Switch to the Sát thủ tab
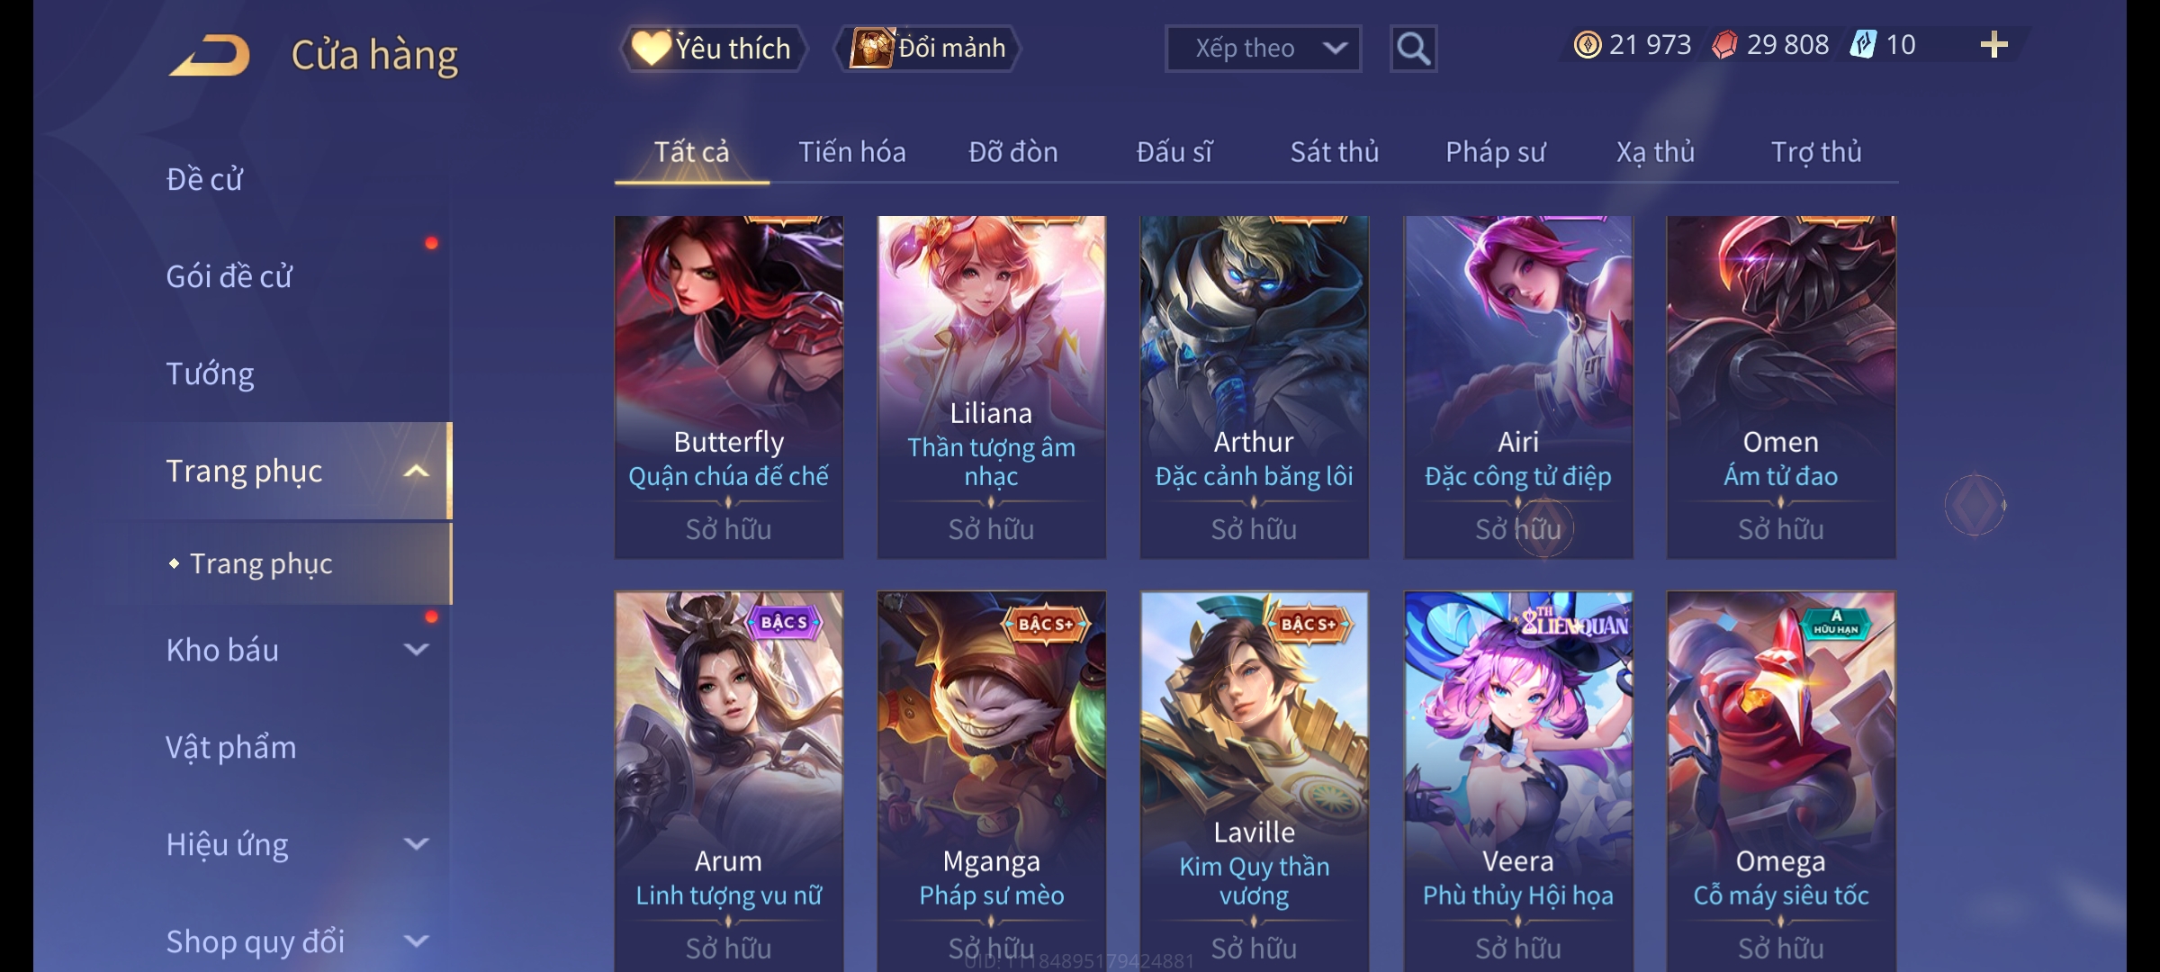Screen dimensions: 2160x972 pos(1335,152)
